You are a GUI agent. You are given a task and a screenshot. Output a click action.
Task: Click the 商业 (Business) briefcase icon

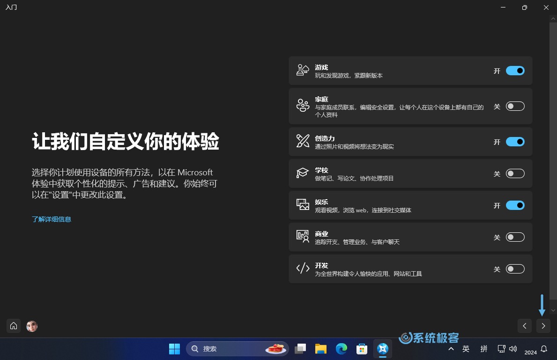click(302, 237)
